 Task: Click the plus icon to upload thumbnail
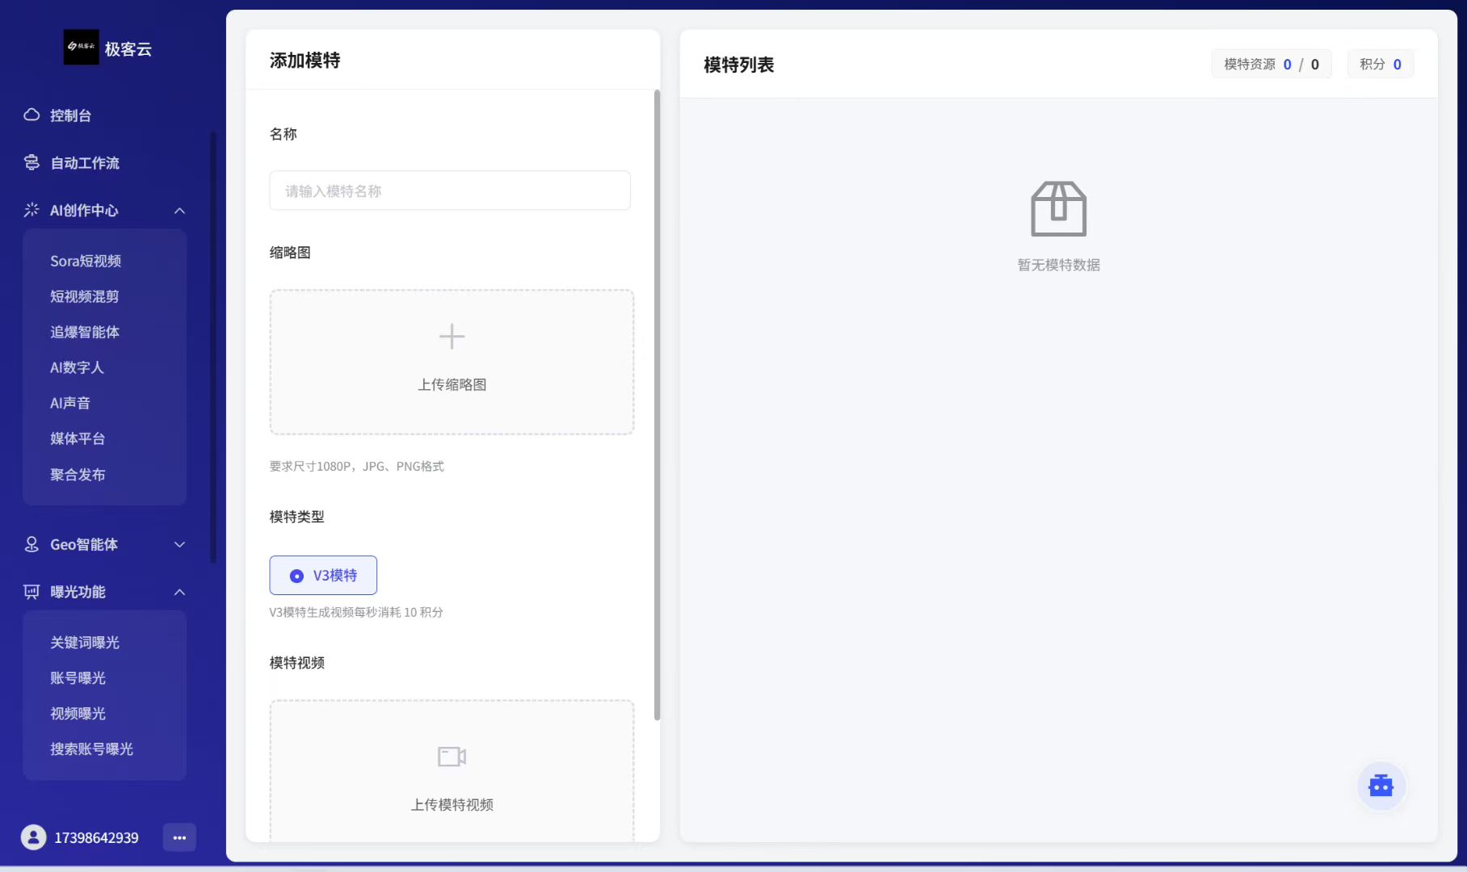pyautogui.click(x=452, y=337)
